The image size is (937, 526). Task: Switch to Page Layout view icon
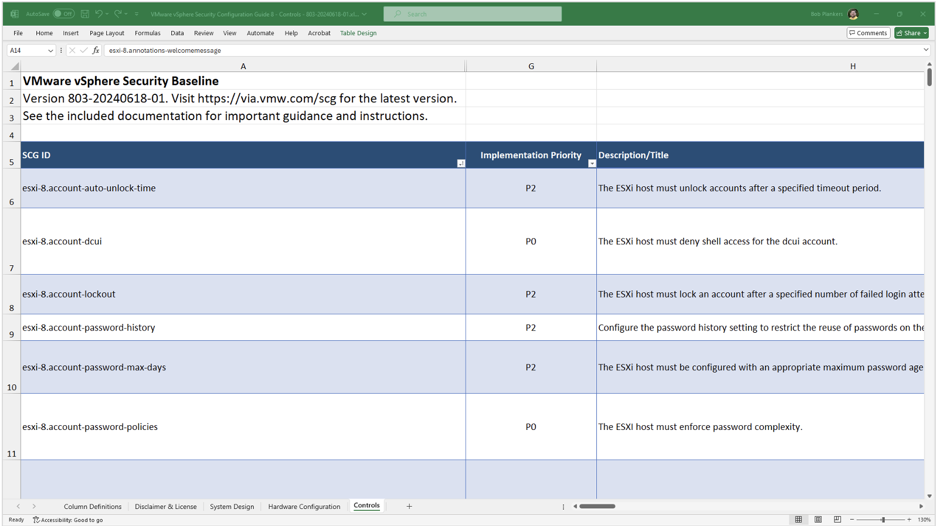click(818, 520)
